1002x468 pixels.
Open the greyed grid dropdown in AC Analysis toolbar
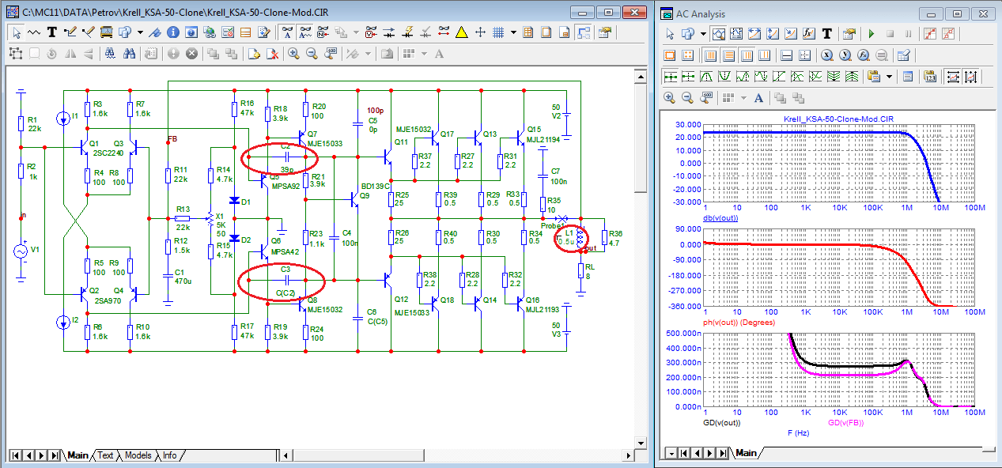pos(743,97)
